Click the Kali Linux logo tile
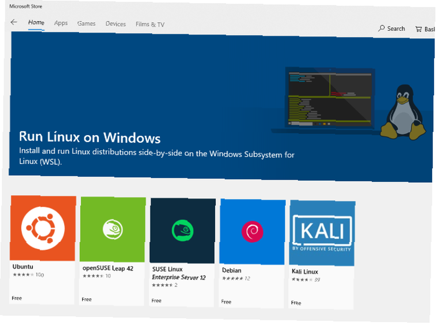This screenshot has height=324, width=436. (x=322, y=233)
